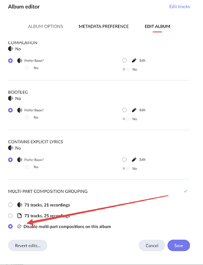203x265 pixels.
Task: Click the Roon icon next to 71 tracks, 21 recordings
Action: tap(20, 205)
